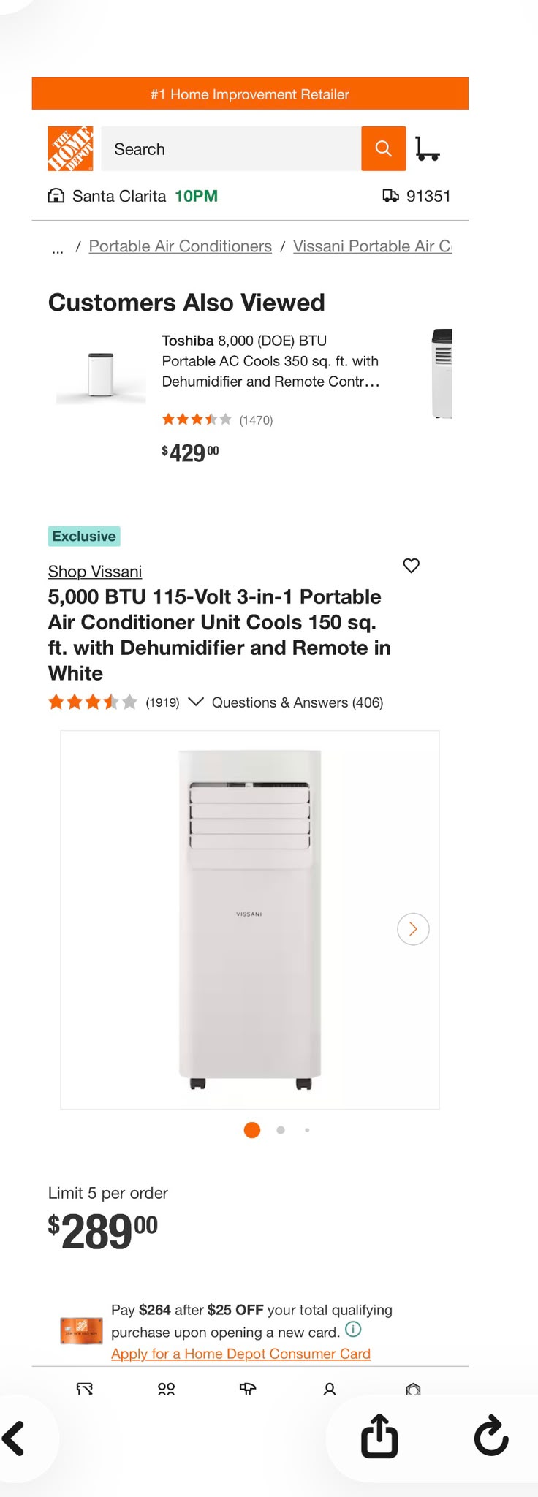Expand the collapsed breadcrumb ellipsis
538x1497 pixels.
(58, 249)
